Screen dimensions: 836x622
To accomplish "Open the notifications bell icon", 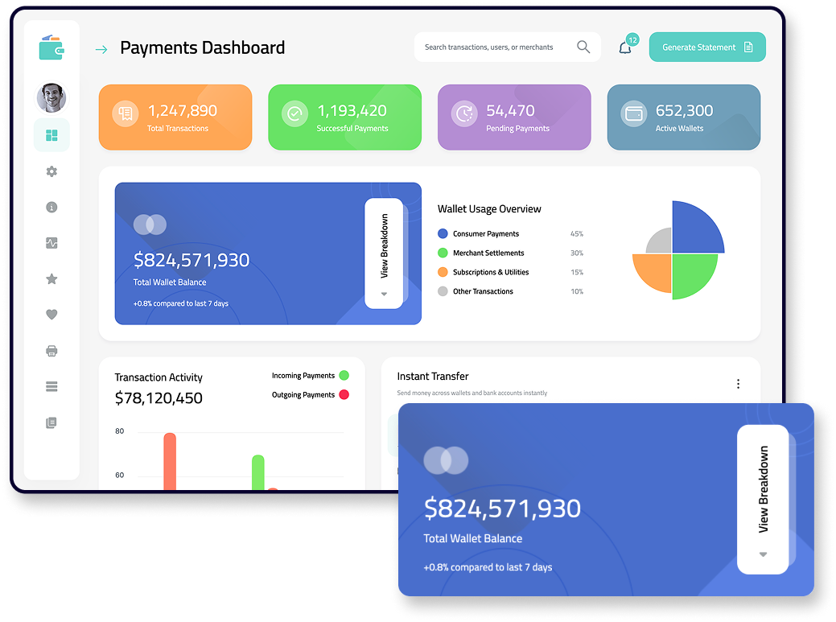I will coord(625,47).
